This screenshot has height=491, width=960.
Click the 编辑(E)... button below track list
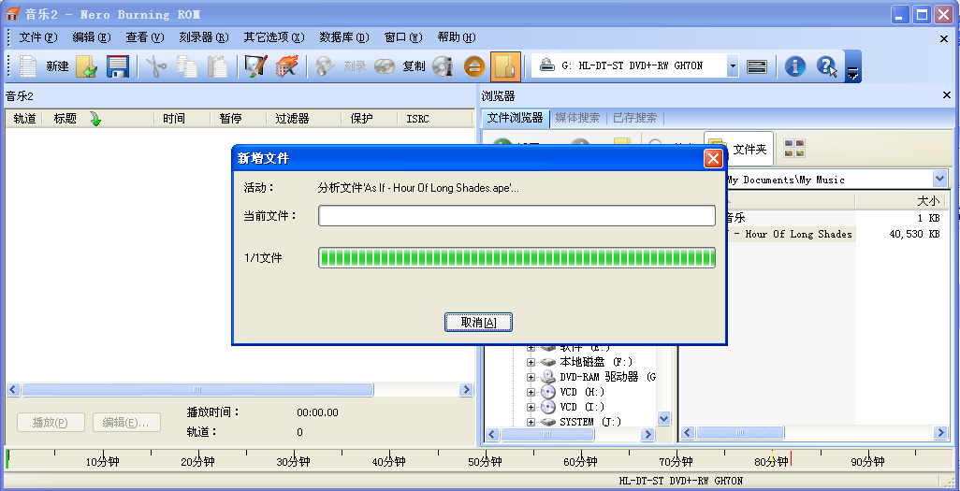(126, 423)
